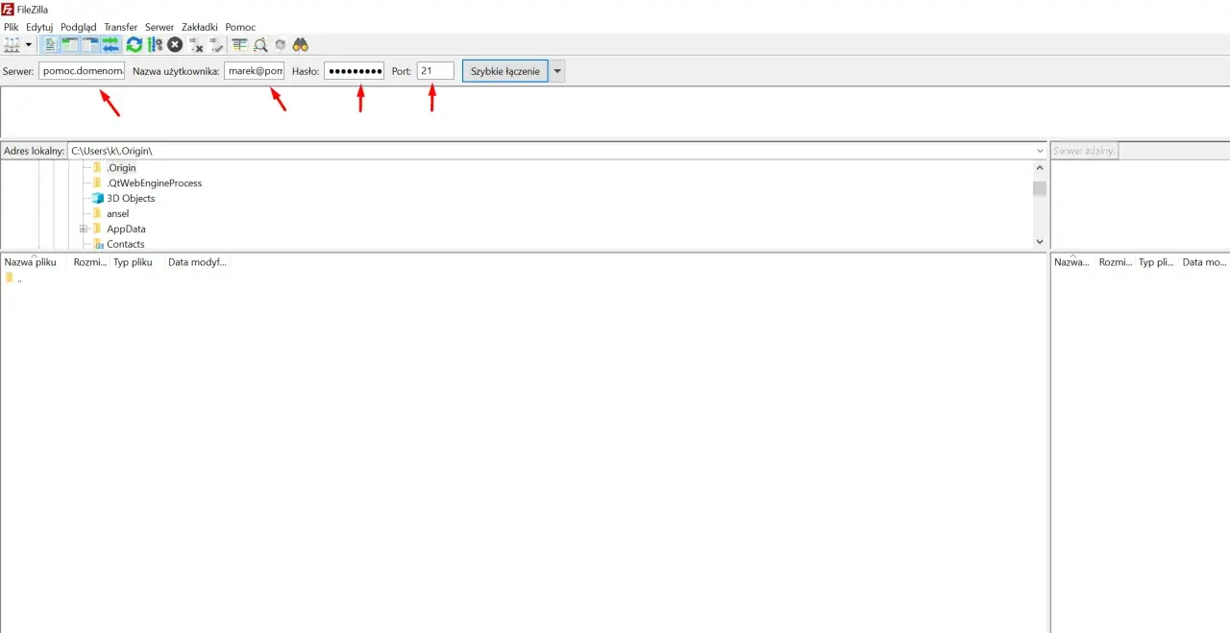Open the Site Manager dropdown arrow
Screen dimensions: 1230x633
29,44
